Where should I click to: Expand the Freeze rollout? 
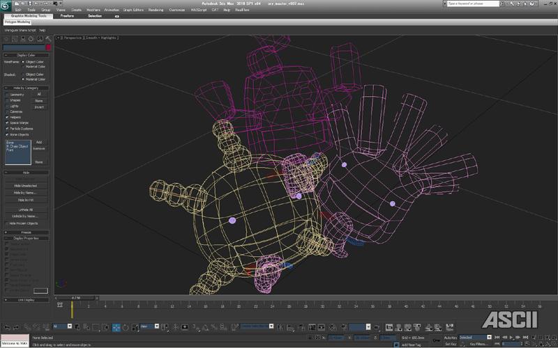(27, 232)
